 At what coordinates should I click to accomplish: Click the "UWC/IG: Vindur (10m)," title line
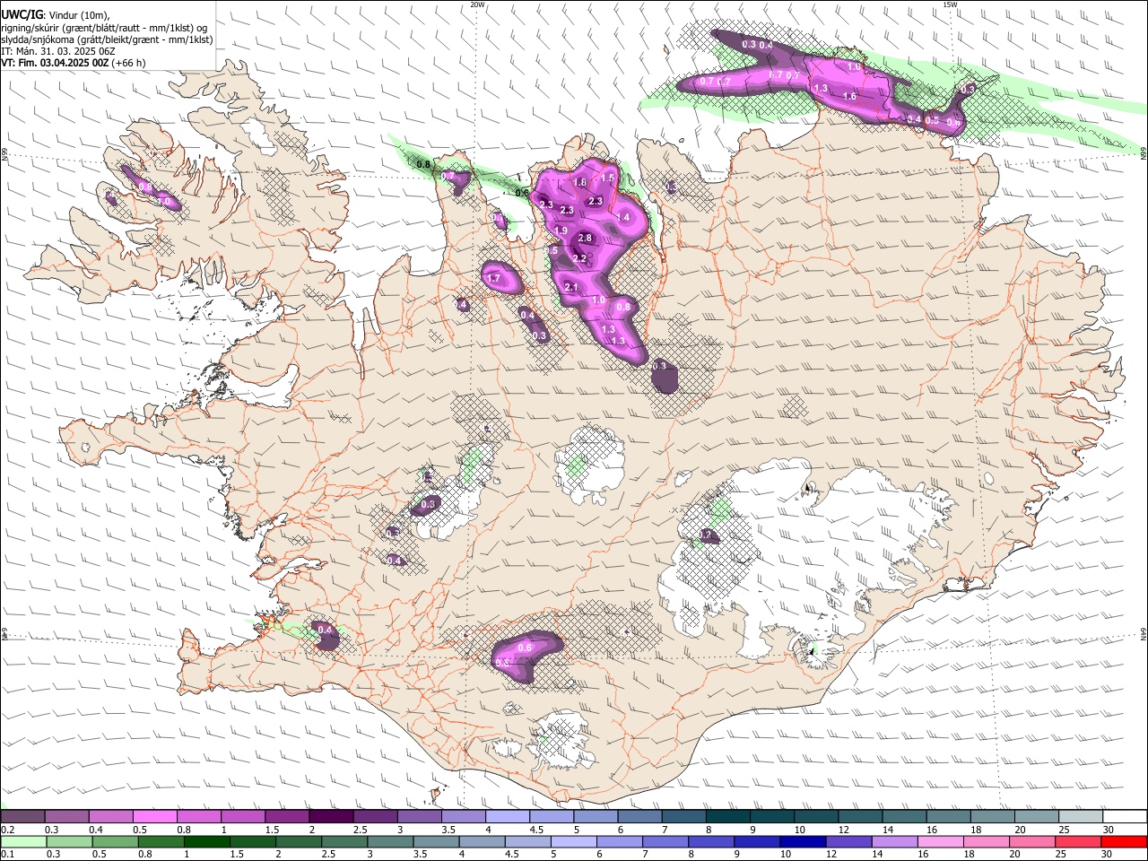click(x=56, y=14)
